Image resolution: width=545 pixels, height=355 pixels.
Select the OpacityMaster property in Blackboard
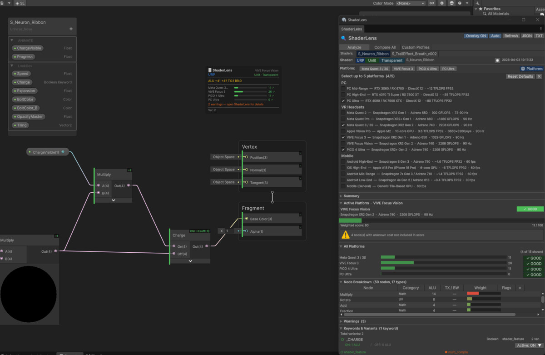29,117
